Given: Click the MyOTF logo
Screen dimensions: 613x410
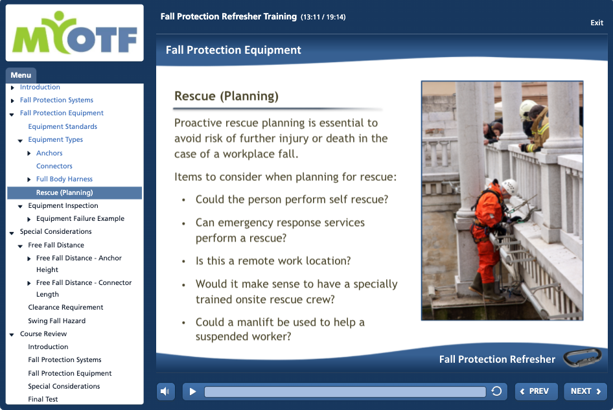Looking at the screenshot, I should [75, 33].
